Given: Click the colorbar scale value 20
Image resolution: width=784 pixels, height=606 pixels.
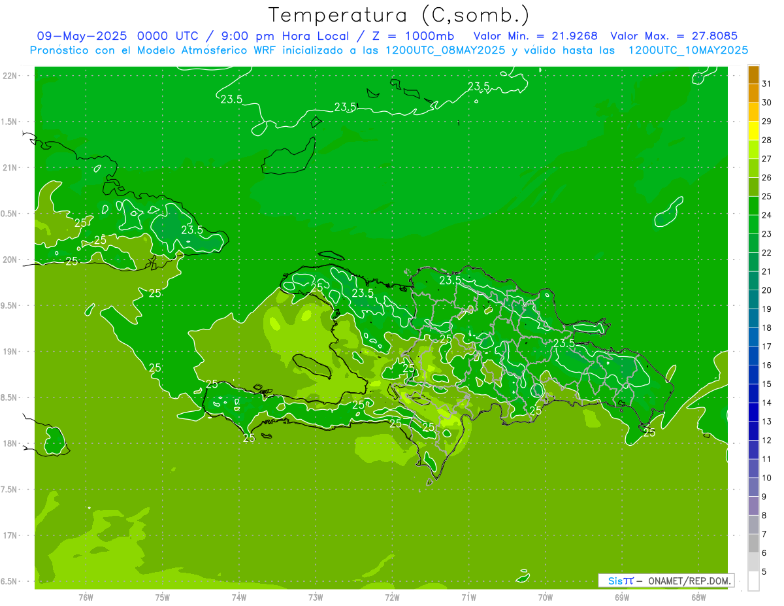Looking at the screenshot, I should pyautogui.click(x=767, y=290).
